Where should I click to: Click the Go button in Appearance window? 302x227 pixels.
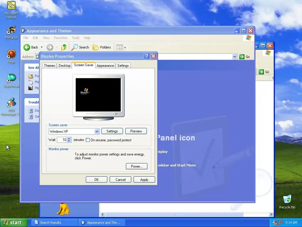tap(244, 57)
